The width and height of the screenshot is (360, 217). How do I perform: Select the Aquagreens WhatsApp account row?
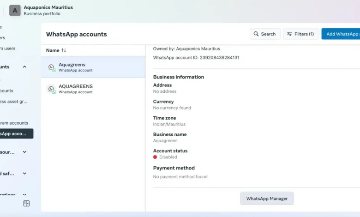(x=93, y=67)
